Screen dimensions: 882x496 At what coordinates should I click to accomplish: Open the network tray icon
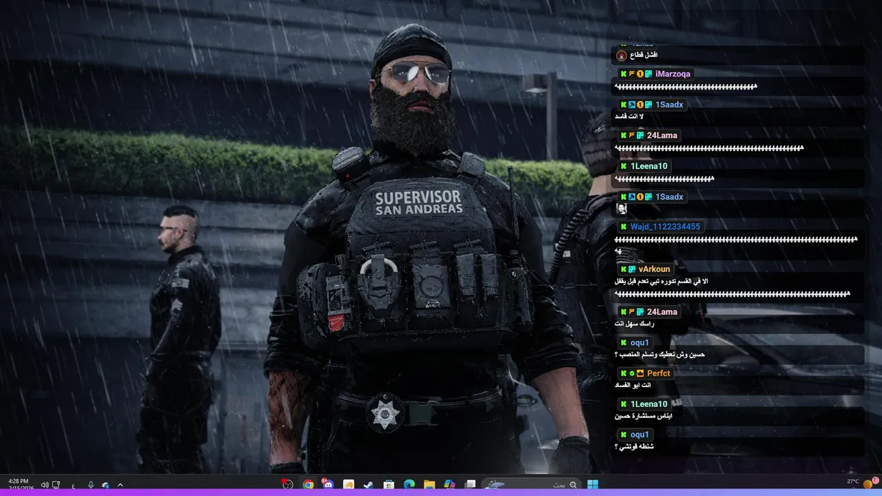point(56,485)
